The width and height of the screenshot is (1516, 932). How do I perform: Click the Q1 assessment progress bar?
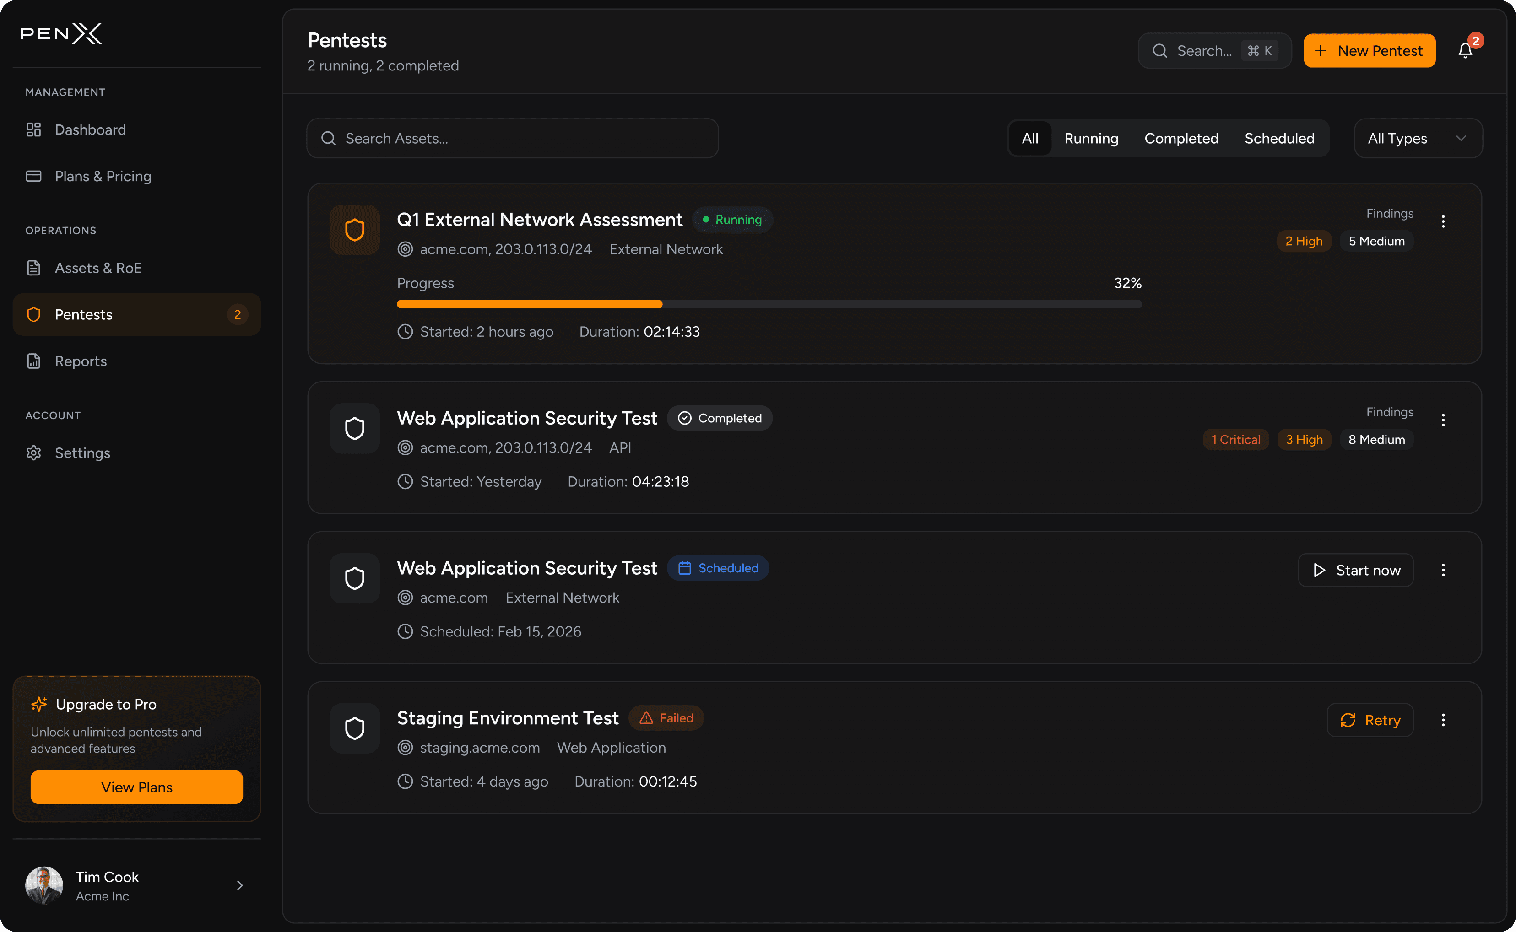click(769, 304)
